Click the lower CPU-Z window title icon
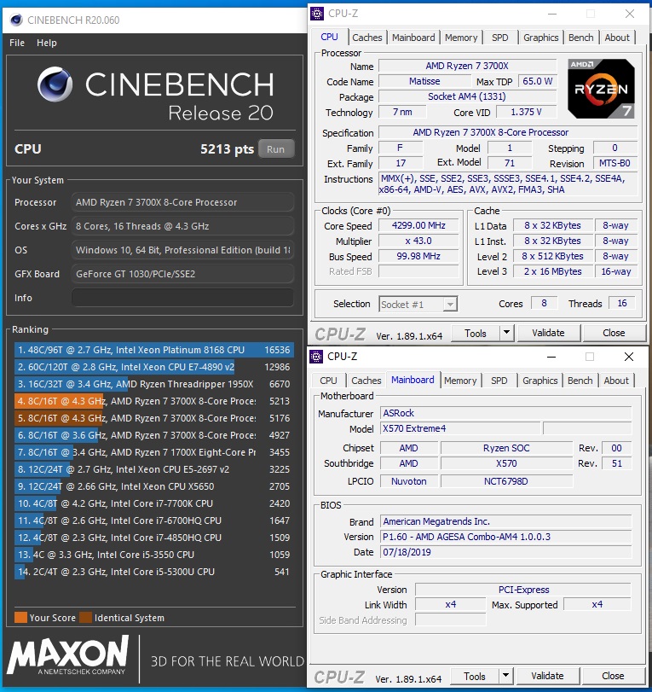The image size is (652, 692). pyautogui.click(x=318, y=357)
